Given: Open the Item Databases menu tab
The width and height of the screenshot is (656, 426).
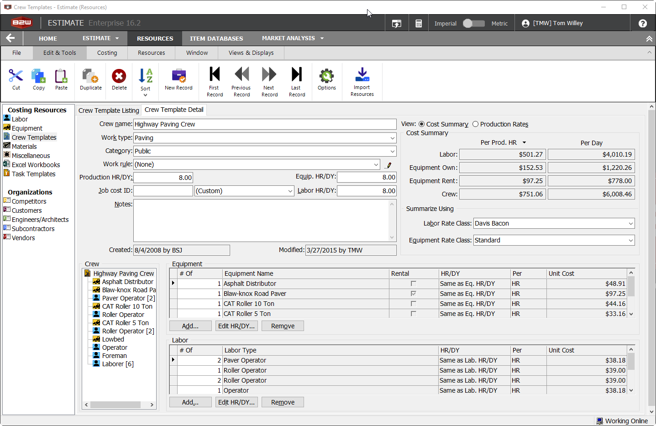Looking at the screenshot, I should tap(216, 39).
